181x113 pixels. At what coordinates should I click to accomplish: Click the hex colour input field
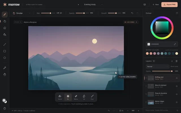162,44
